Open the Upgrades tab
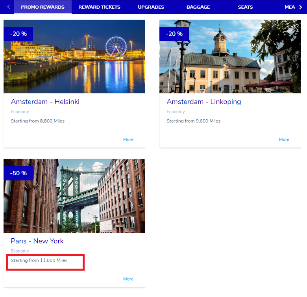 coord(151,7)
